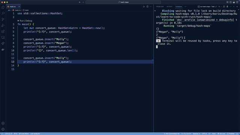Viewport: 240px width, 135px height.
Task: Go forward with the navigation arrow
Action: tap(83, 2)
